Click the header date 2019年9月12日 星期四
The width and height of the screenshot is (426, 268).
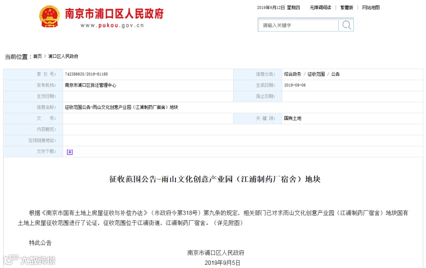(278, 7)
